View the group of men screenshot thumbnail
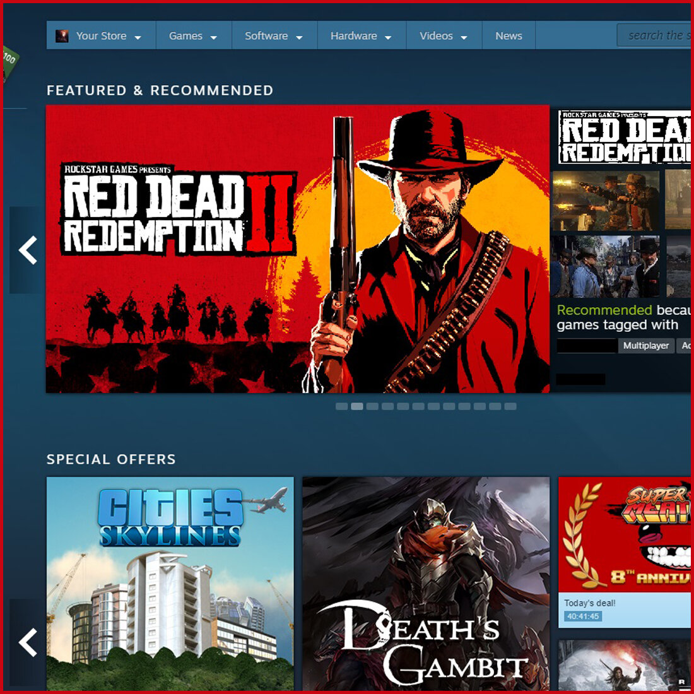Screen dimensions: 694x694 tap(606, 266)
